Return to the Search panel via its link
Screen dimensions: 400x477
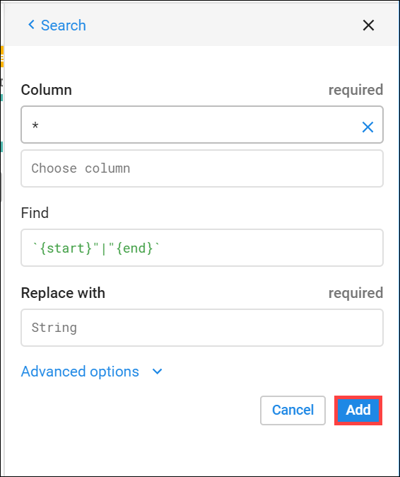pos(63,25)
